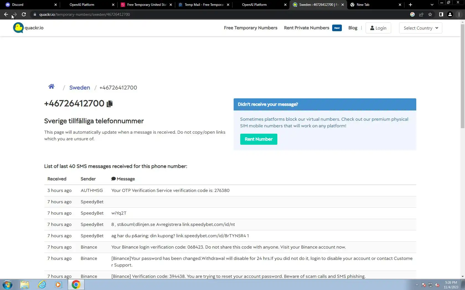Bookmark this page with the star icon
This screenshot has width=465, height=290.
click(430, 14)
